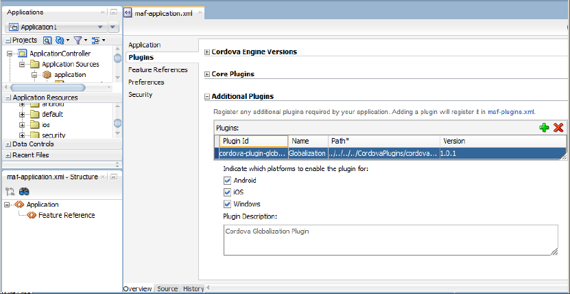Click the ApplicationController project icon
This screenshot has height=294, width=570.
click(23, 54)
